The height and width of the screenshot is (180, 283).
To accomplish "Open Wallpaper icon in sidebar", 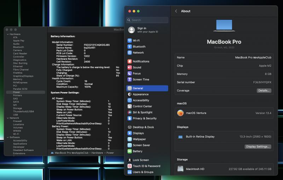I will point(129,139).
